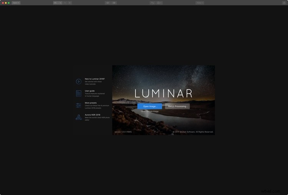Click the undo arrow icon
Screen dimensions: 288x195
point(152,3)
